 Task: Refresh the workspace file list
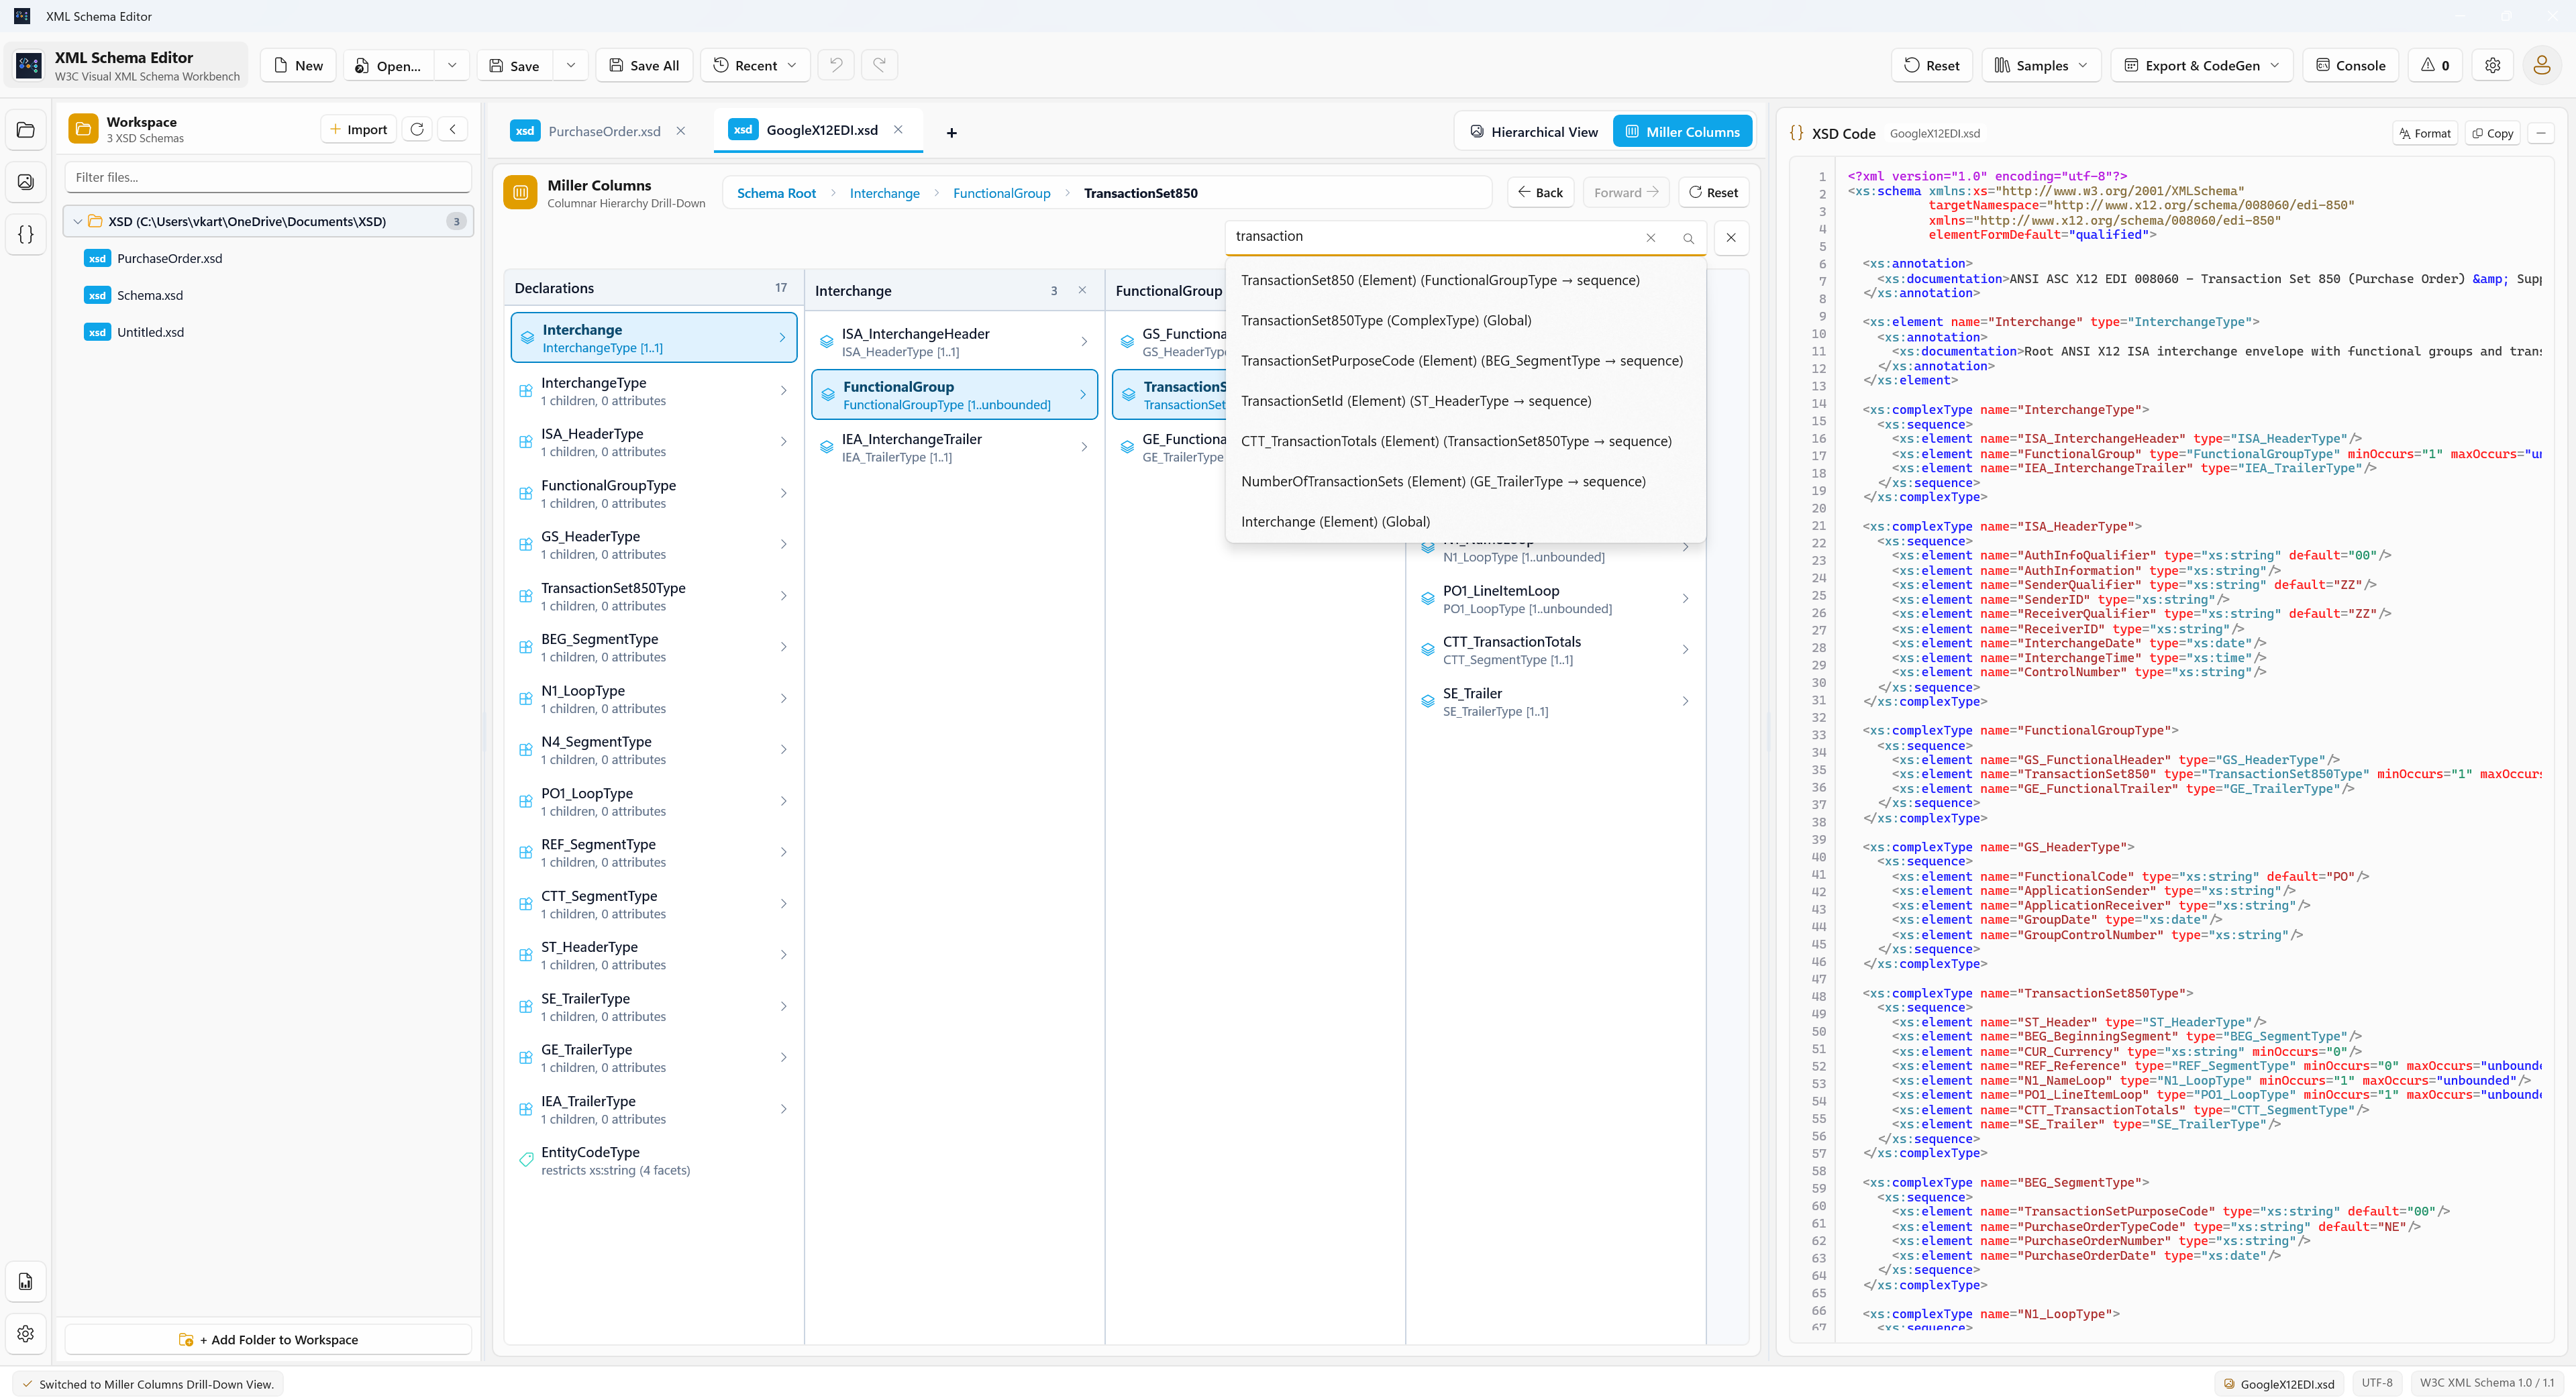coord(417,129)
